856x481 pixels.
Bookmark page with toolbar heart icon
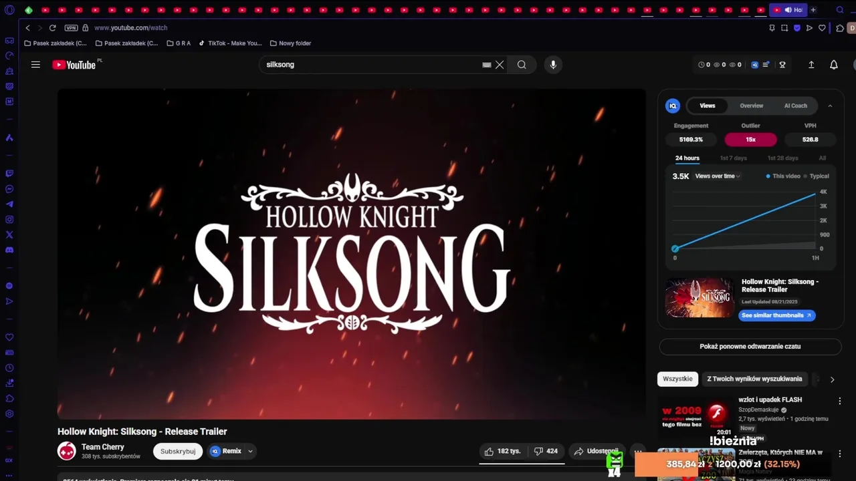tap(822, 28)
